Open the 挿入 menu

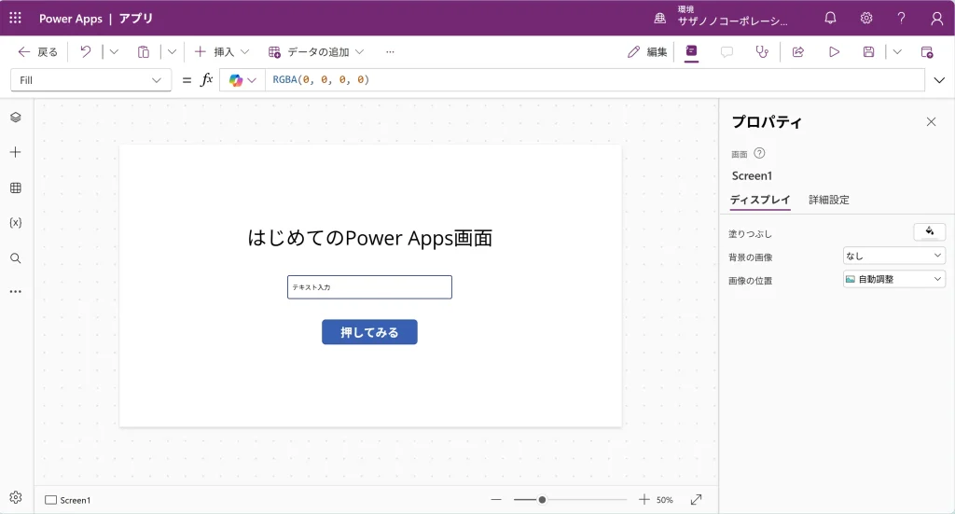(222, 52)
